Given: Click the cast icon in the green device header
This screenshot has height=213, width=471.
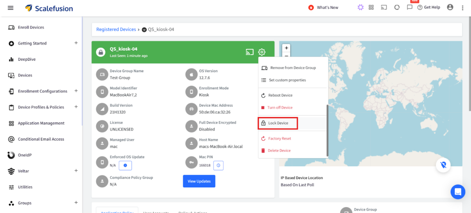Looking at the screenshot, I should [250, 52].
